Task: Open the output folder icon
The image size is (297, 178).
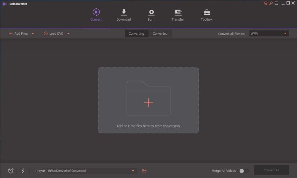Action: (144, 171)
